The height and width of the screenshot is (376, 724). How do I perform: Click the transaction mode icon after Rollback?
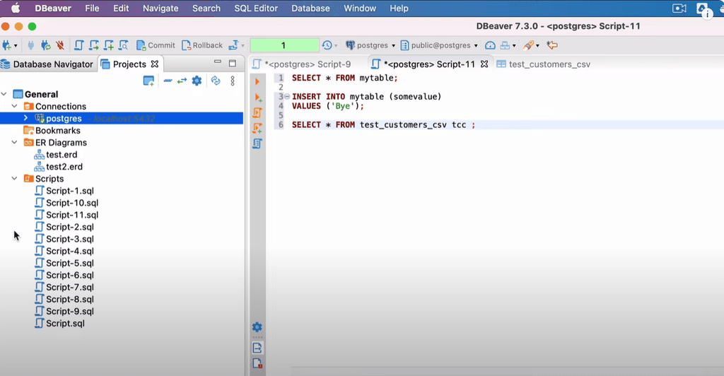click(233, 45)
